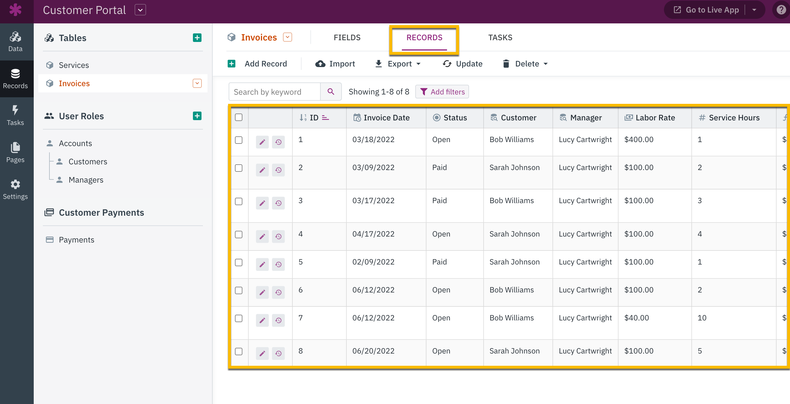Check the box for invoice record 5

[239, 262]
